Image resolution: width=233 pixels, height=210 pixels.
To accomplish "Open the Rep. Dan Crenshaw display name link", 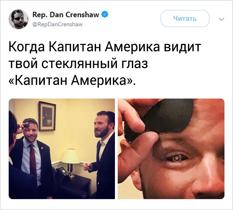I will tap(66, 14).
